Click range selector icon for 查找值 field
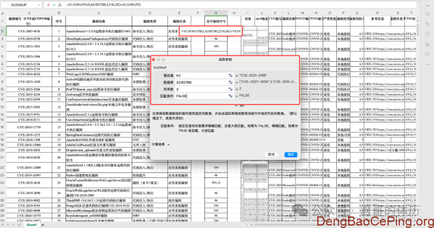This screenshot has height=228, width=434. coord(231,75)
